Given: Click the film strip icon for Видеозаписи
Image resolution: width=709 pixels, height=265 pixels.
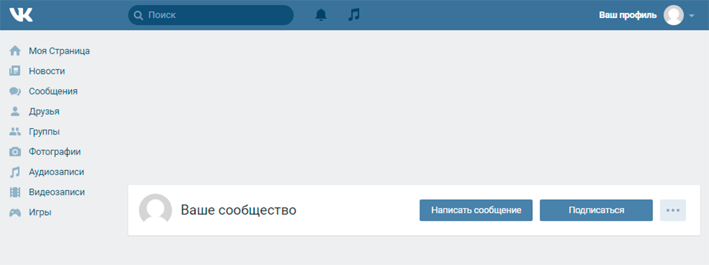Looking at the screenshot, I should (15, 192).
